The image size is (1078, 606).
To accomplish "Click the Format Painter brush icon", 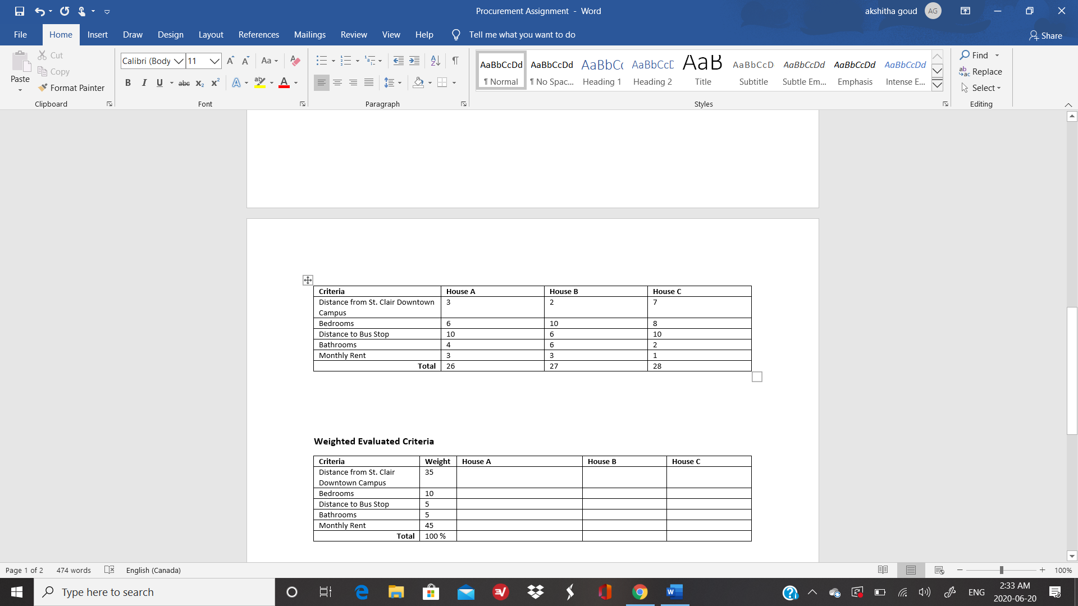I will click(x=43, y=88).
